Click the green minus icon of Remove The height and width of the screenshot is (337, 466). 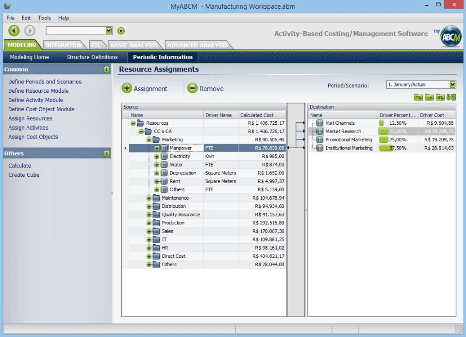coord(192,88)
